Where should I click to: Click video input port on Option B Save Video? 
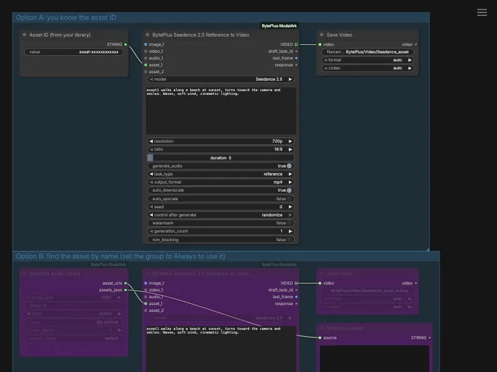click(x=320, y=283)
